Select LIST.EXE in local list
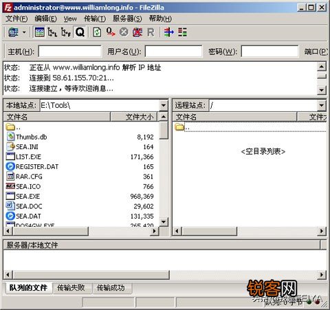The width and height of the screenshot is (330, 310). click(24, 157)
